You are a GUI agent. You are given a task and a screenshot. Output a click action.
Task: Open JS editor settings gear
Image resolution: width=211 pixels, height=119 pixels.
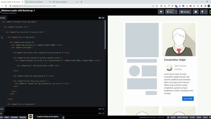[x=100, y=113]
